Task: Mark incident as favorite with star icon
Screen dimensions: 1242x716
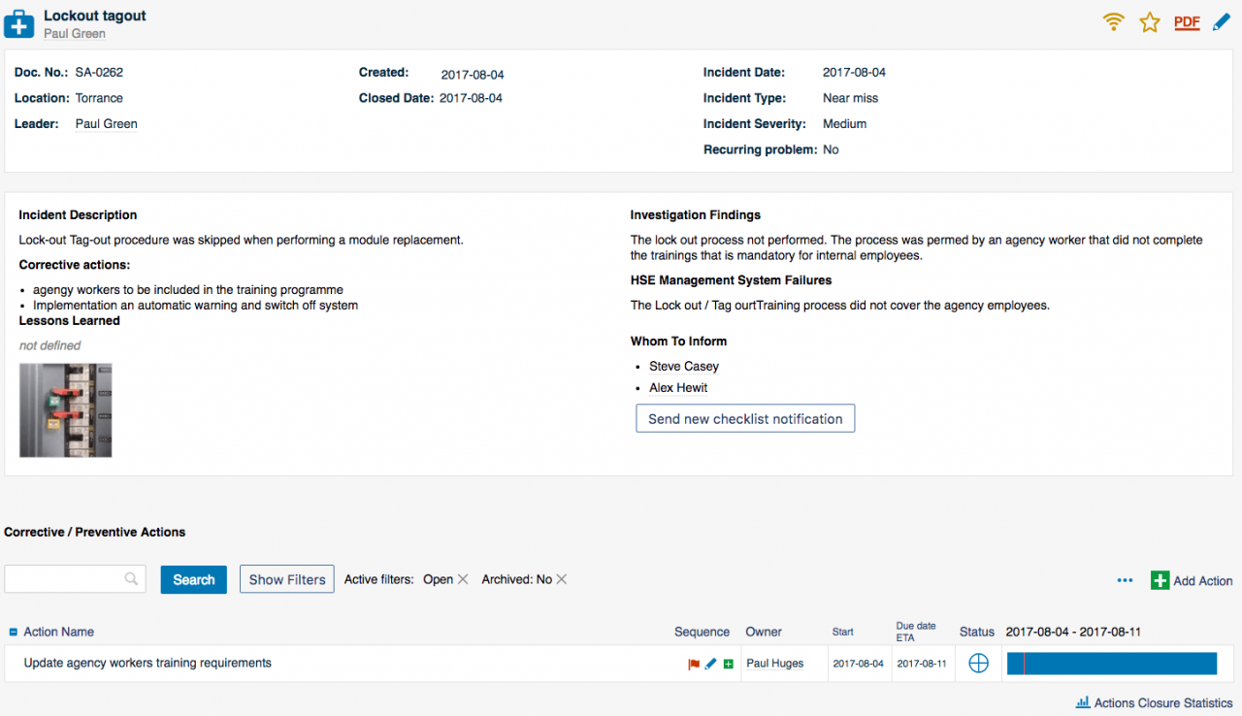Action: pyautogui.click(x=1150, y=22)
